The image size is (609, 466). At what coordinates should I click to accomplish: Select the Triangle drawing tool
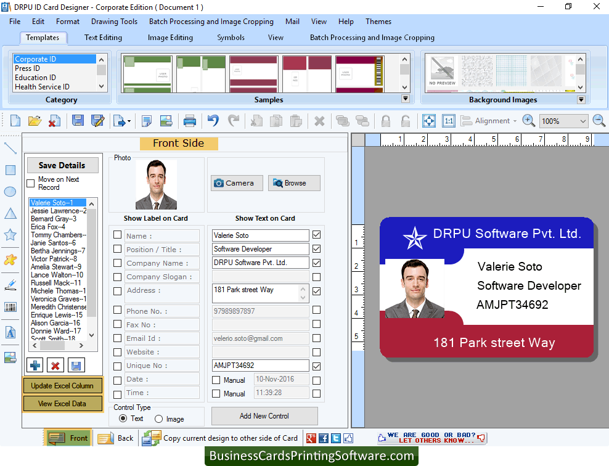[10, 213]
